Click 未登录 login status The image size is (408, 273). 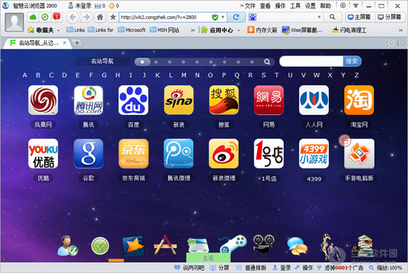click(80, 5)
